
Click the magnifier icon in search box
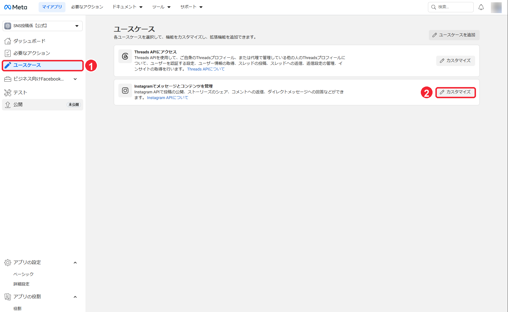coord(433,7)
